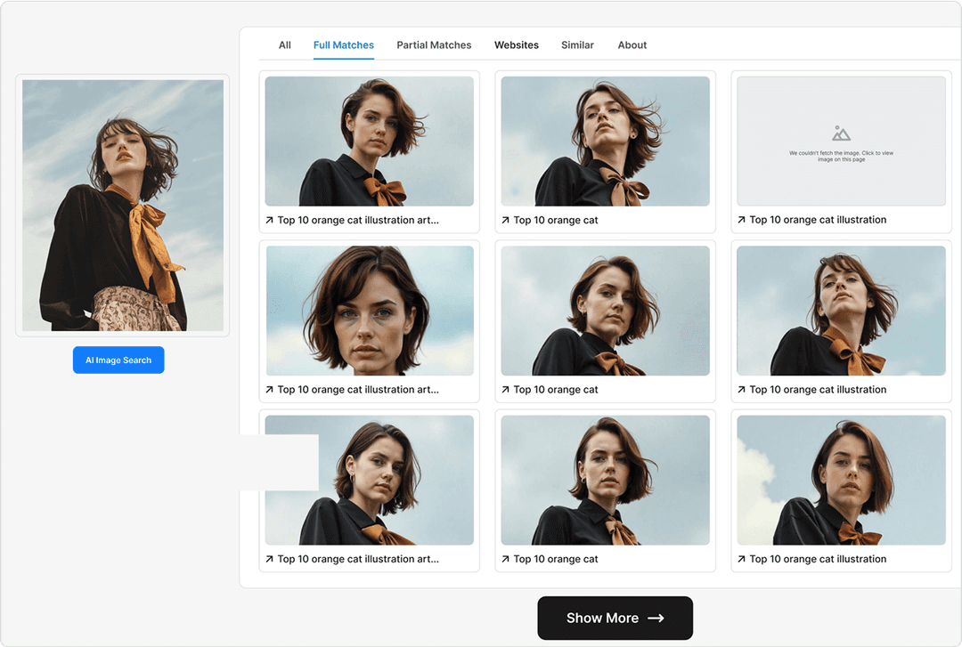
Task: Open the top-row "Top 10 orange cat" link
Action: pos(556,220)
